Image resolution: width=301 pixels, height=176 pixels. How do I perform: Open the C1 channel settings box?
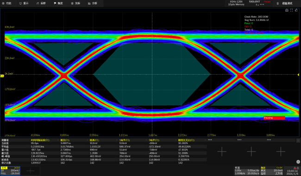coord(10,170)
